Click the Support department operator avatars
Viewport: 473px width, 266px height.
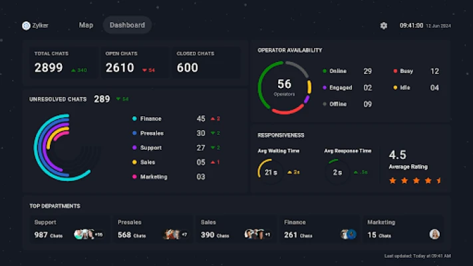coord(84,234)
